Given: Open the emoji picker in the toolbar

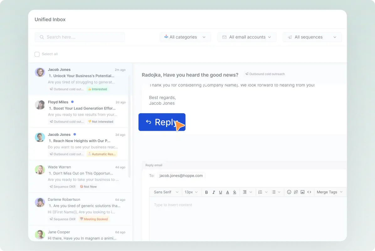Looking at the screenshot, I should 289,192.
